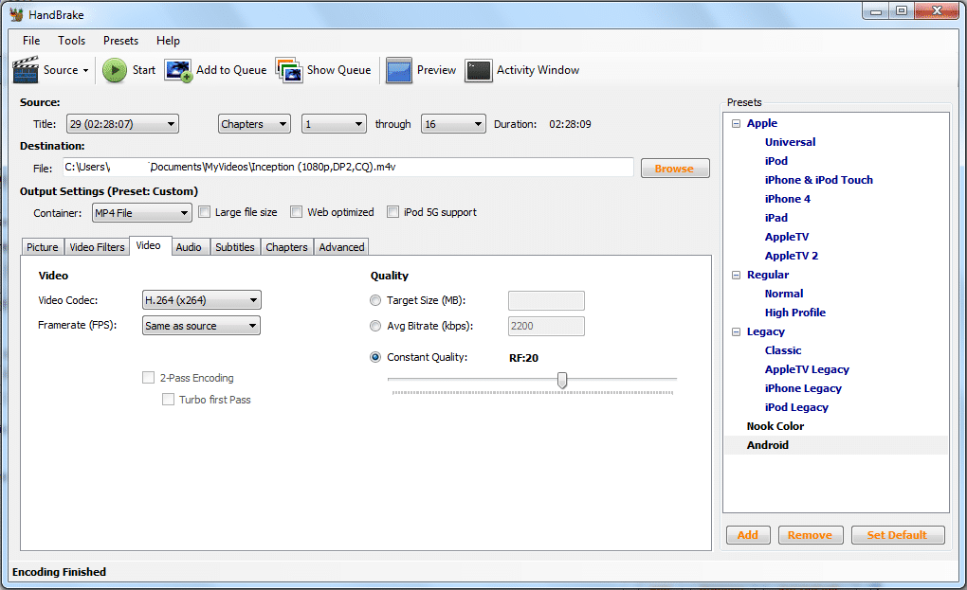967x590 pixels.
Task: Select the Avg Bitrate (kbps) radio button
Action: [x=375, y=326]
